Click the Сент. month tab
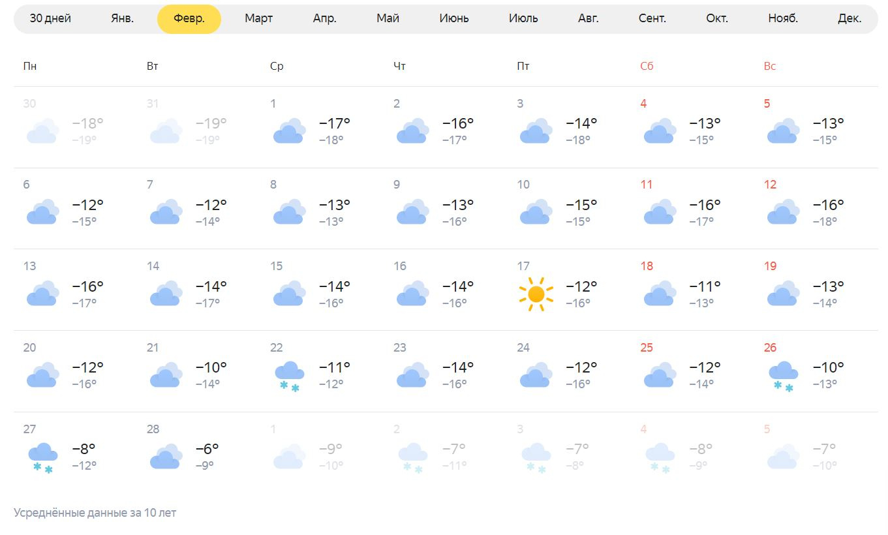The image size is (888, 535). (x=652, y=18)
